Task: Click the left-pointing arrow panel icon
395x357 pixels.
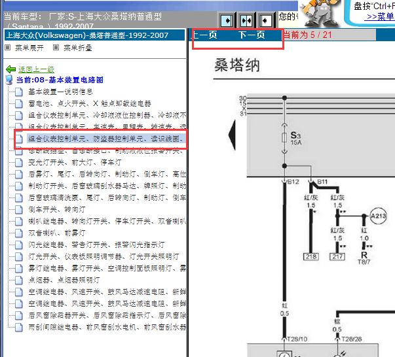Action: 265,20
